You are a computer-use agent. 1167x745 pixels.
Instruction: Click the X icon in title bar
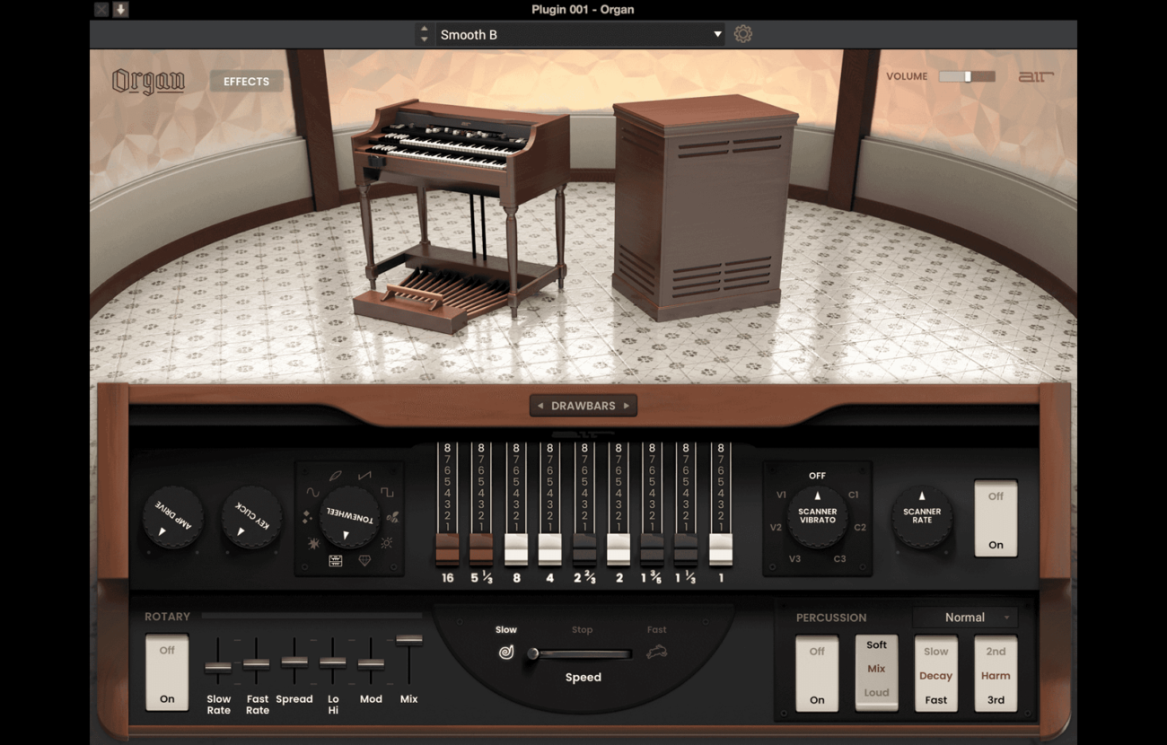[101, 10]
